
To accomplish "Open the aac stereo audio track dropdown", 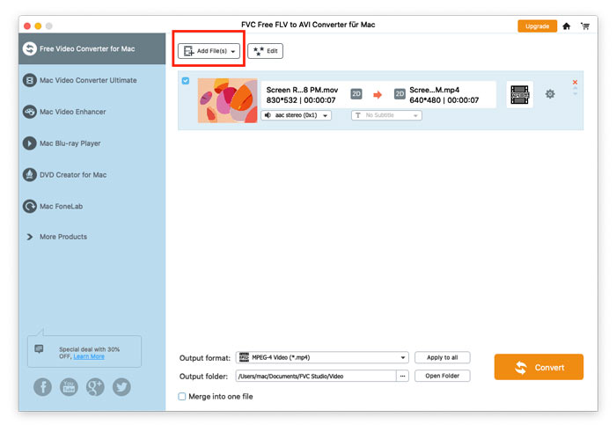I will click(296, 115).
